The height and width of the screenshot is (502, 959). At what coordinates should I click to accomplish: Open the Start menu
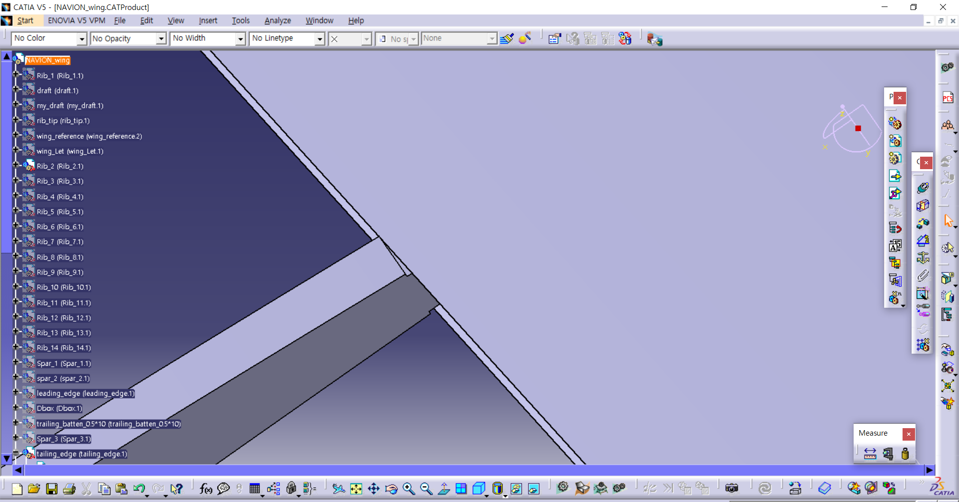click(x=25, y=20)
